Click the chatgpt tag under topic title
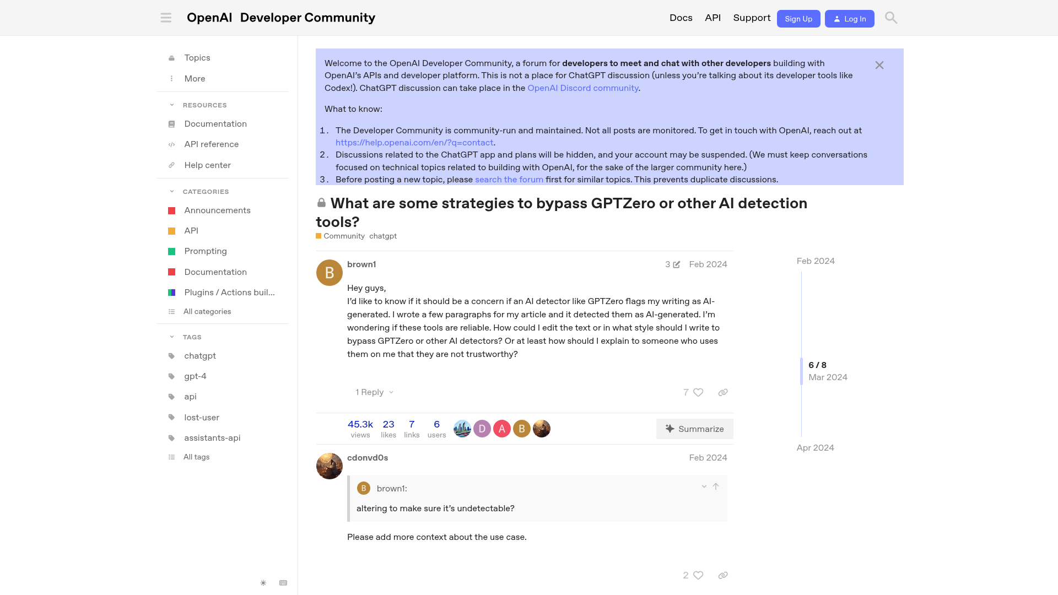The image size is (1058, 595). click(383, 236)
